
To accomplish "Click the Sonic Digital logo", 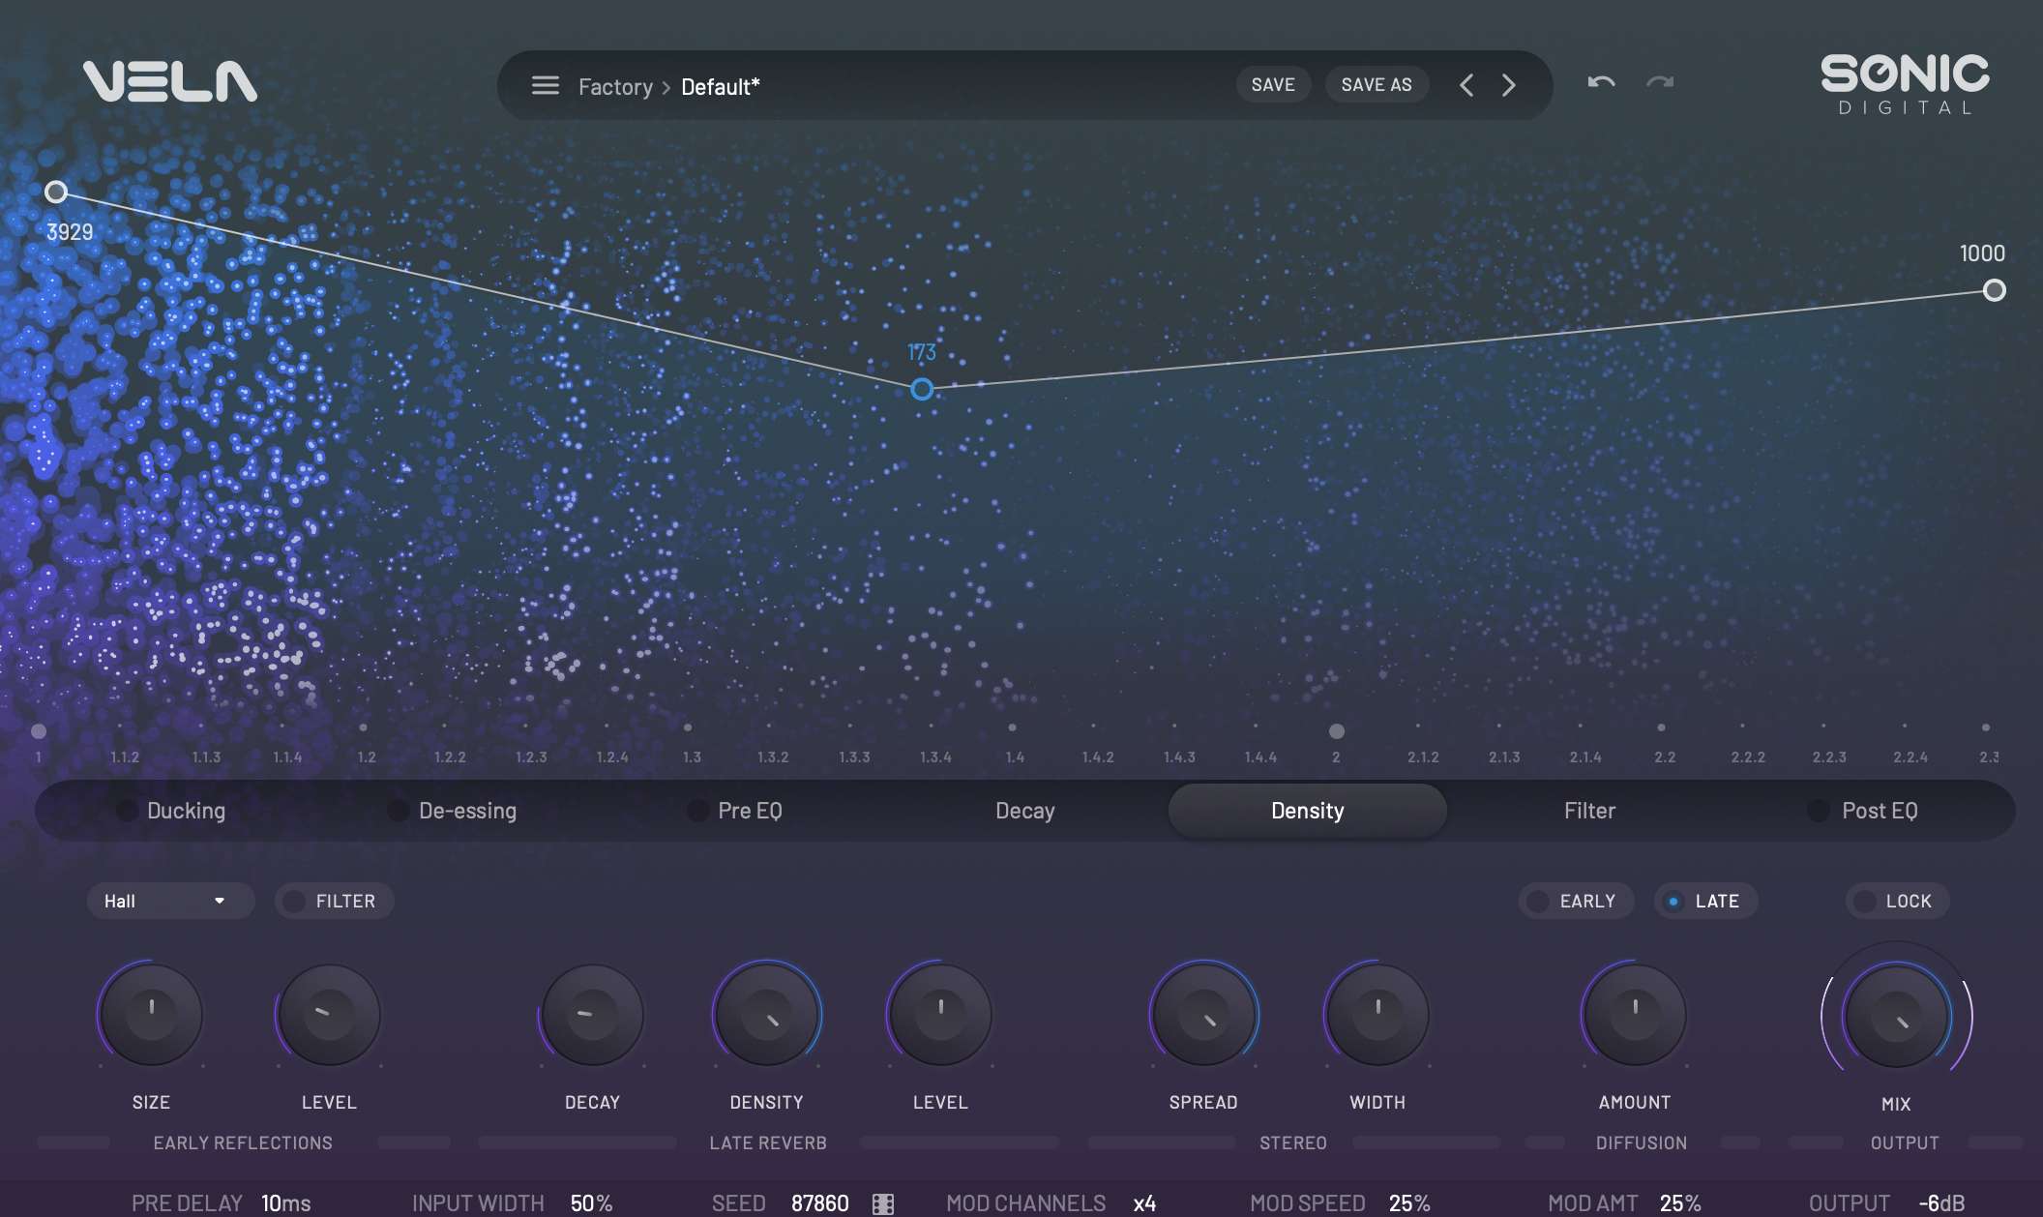I will pos(1905,85).
